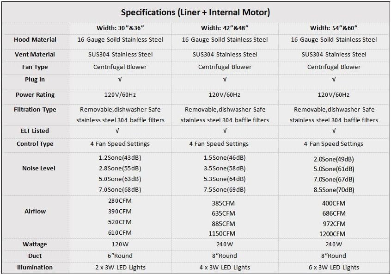Select the Width: 30"&36" column header

120,28
